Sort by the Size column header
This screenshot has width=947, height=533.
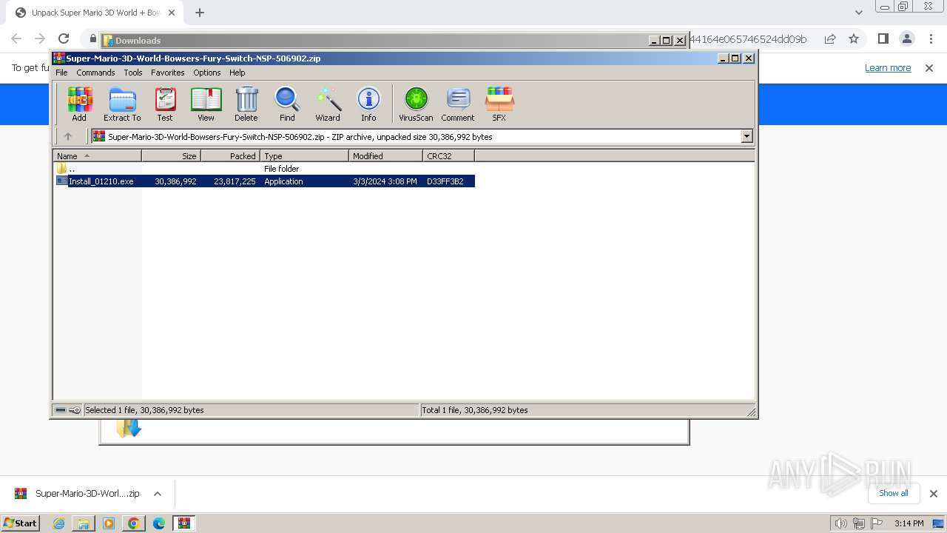tap(171, 156)
